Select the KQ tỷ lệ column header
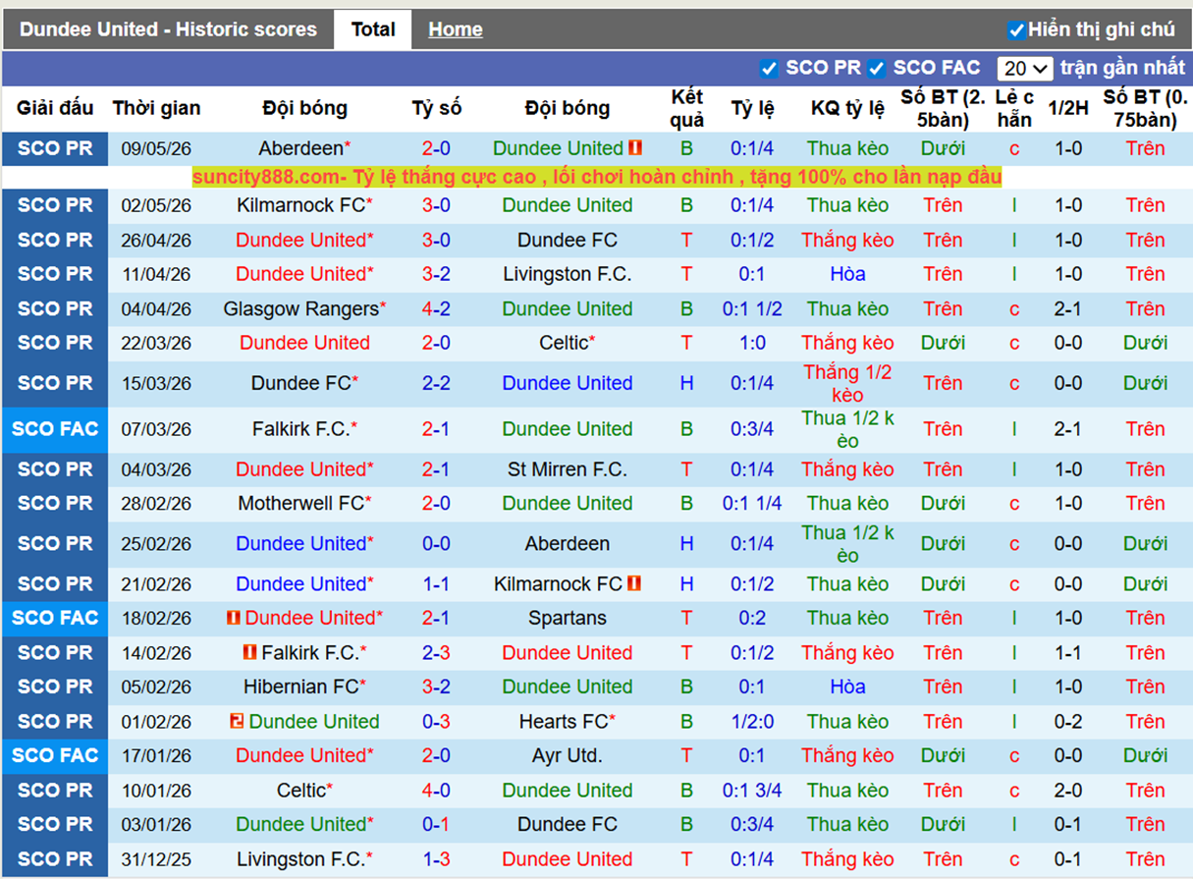This screenshot has width=1193, height=879. pyautogui.click(x=847, y=108)
